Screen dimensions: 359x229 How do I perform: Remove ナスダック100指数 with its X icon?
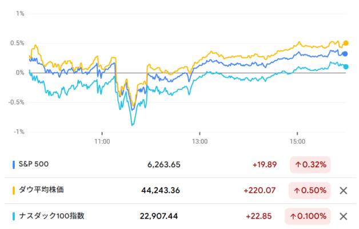click(x=343, y=216)
